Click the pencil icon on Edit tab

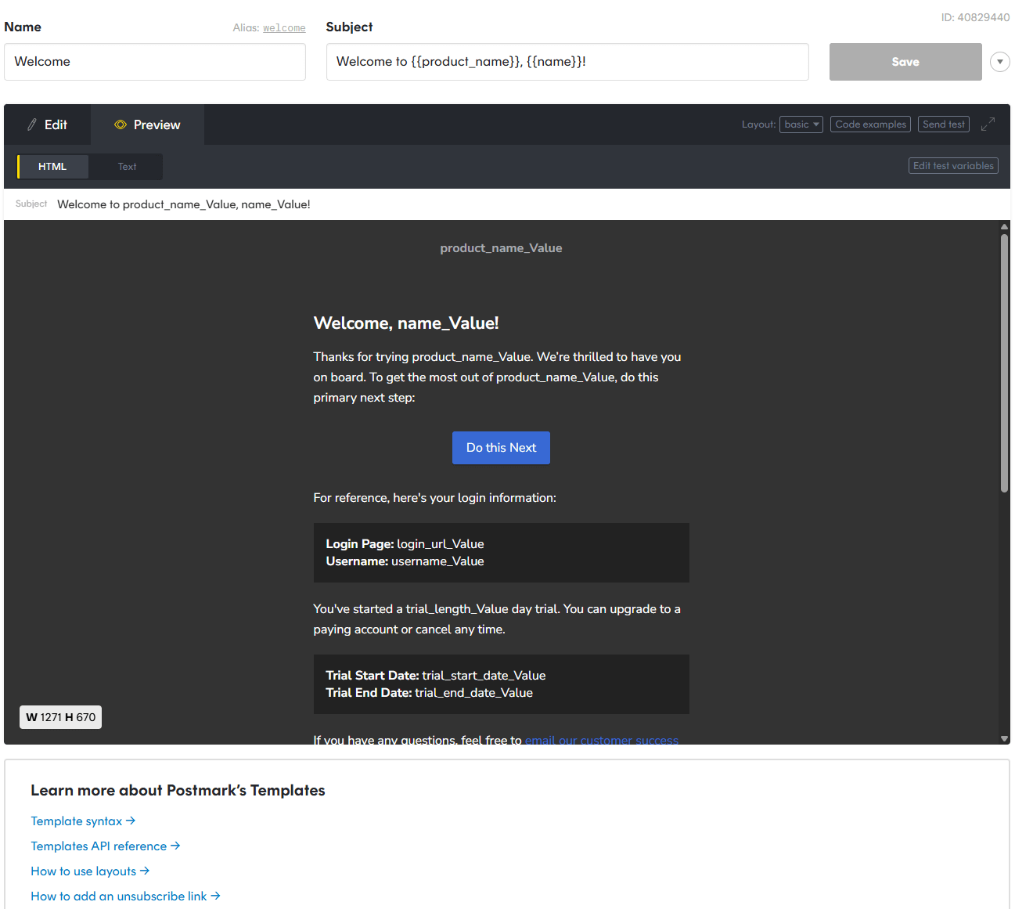32,124
